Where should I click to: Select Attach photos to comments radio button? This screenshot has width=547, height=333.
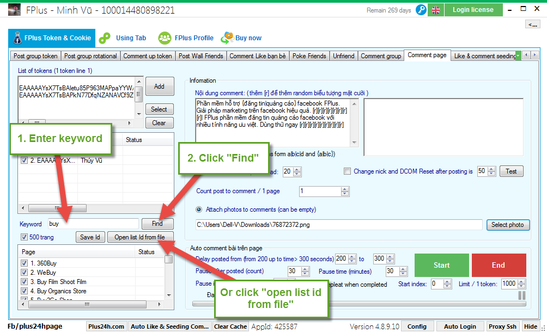pyautogui.click(x=199, y=209)
